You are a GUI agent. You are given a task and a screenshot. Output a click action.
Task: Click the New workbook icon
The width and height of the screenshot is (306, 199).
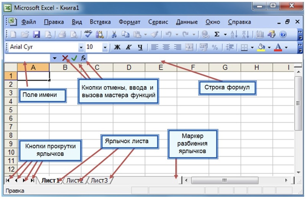tap(13, 35)
